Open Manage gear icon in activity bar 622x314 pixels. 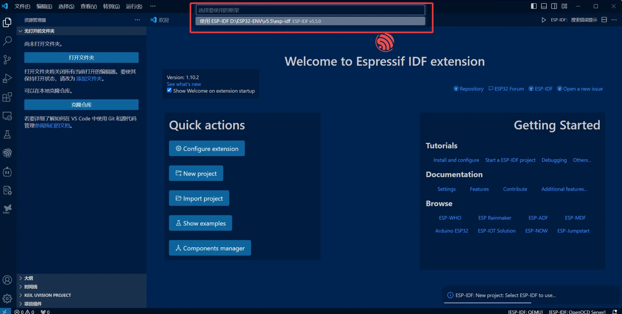7,299
